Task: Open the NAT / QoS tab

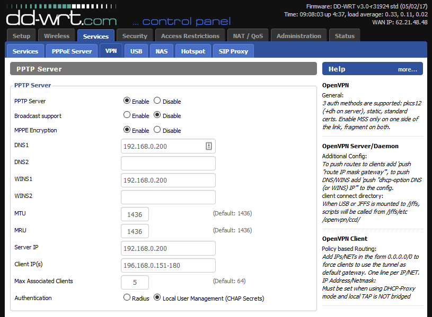Action: (248, 36)
